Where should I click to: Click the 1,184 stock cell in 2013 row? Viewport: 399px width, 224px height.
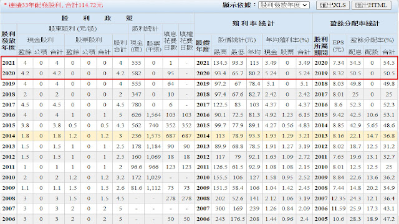click(x=153, y=146)
